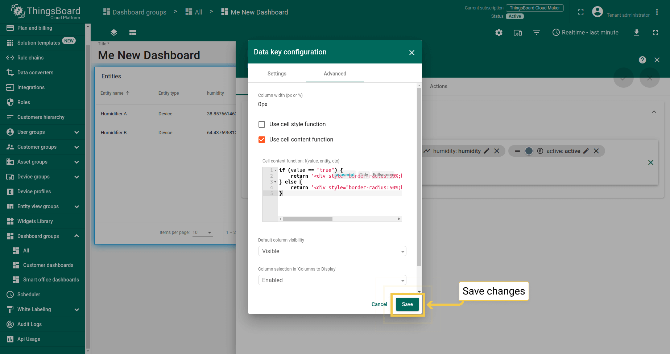Open Device profiles sidebar icon

point(10,192)
